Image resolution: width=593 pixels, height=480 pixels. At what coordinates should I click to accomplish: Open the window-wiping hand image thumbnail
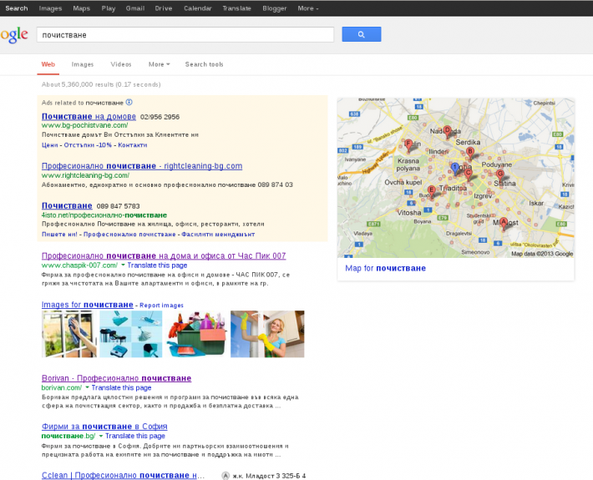[68, 334]
